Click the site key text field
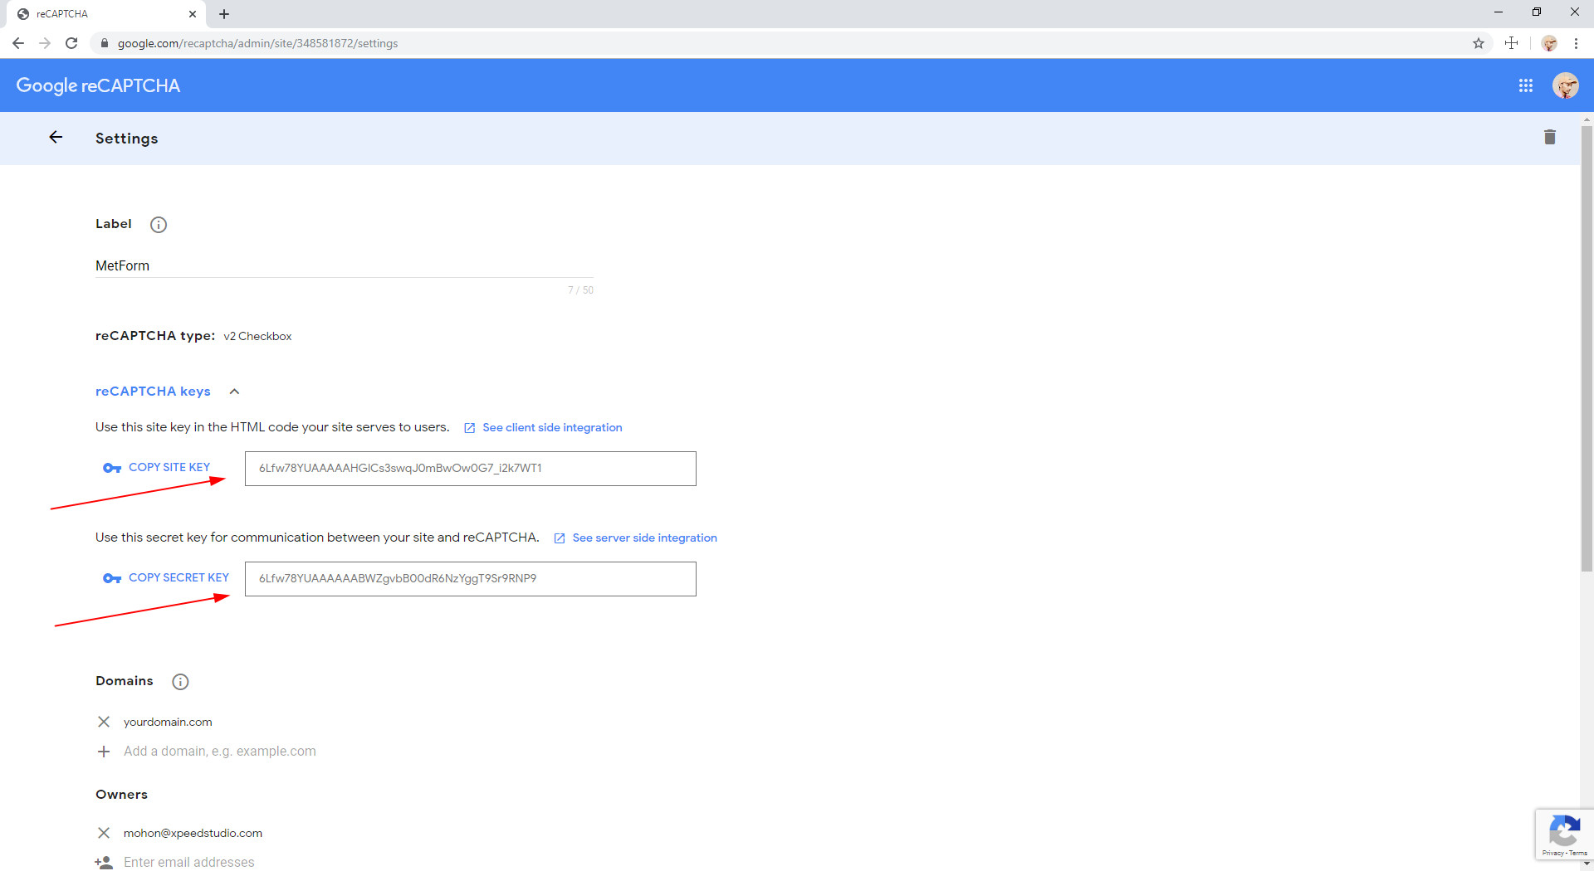Viewport: 1594px width, 871px height. (x=471, y=469)
